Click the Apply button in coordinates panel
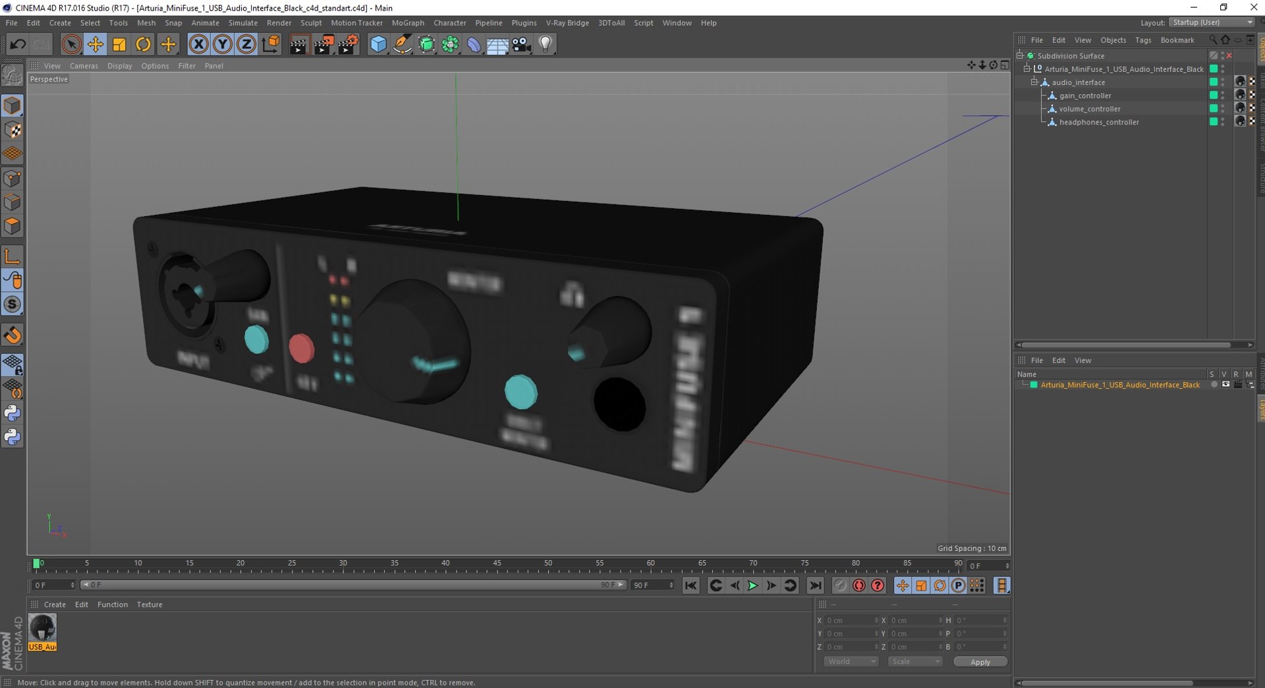This screenshot has width=1265, height=688. (x=980, y=662)
